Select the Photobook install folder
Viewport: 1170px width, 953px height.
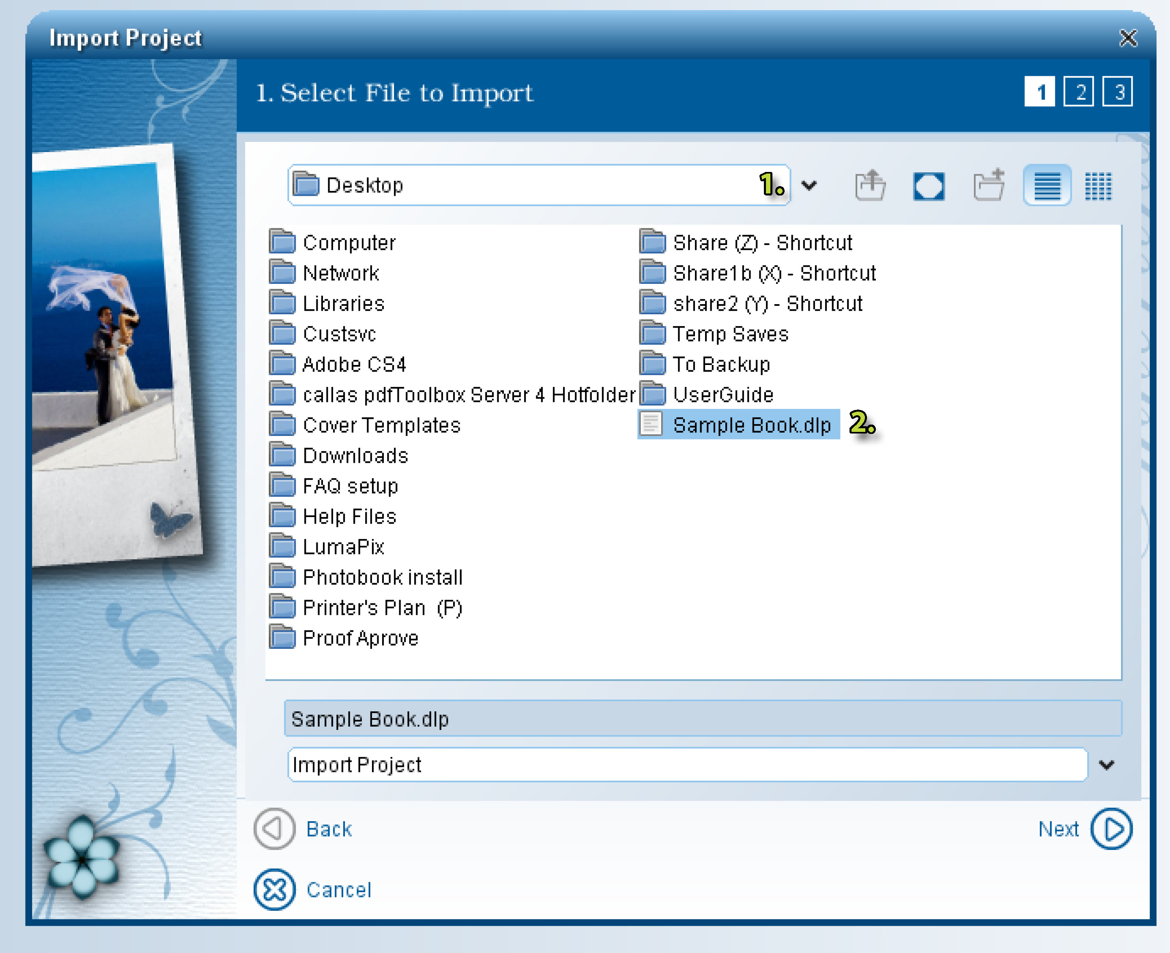pyautogui.click(x=366, y=577)
